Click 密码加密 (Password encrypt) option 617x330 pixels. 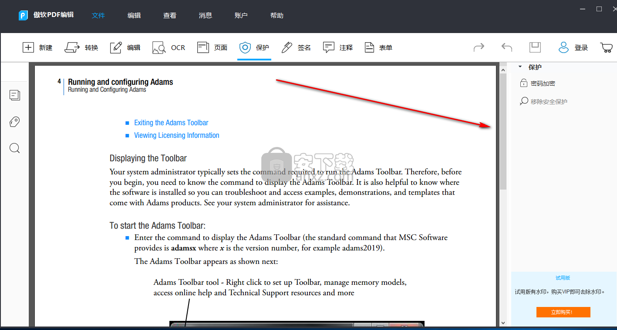[538, 83]
